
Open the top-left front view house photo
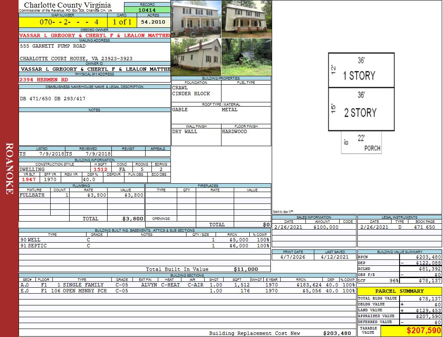196,19
